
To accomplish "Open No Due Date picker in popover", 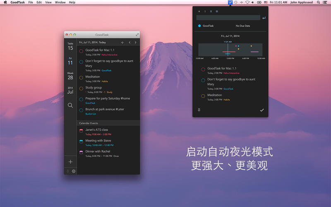I will (243, 26).
